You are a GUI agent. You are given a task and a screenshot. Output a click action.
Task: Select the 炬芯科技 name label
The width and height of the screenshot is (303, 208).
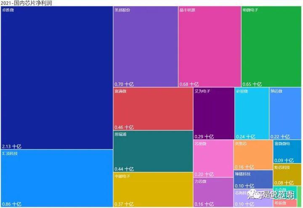tap(282, 168)
